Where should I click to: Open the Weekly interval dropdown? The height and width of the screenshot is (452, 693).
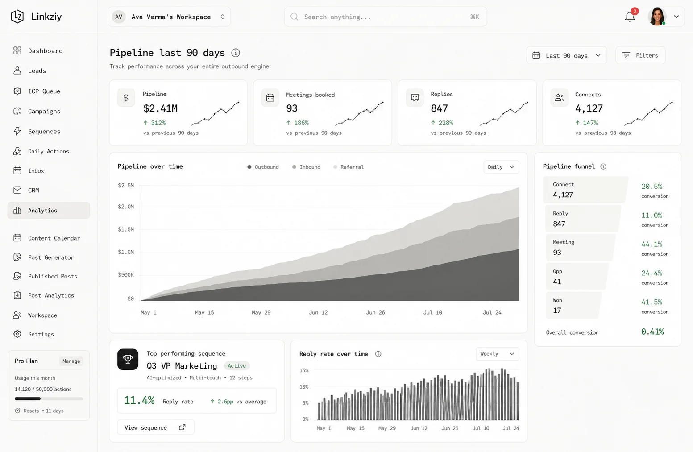pyautogui.click(x=497, y=354)
